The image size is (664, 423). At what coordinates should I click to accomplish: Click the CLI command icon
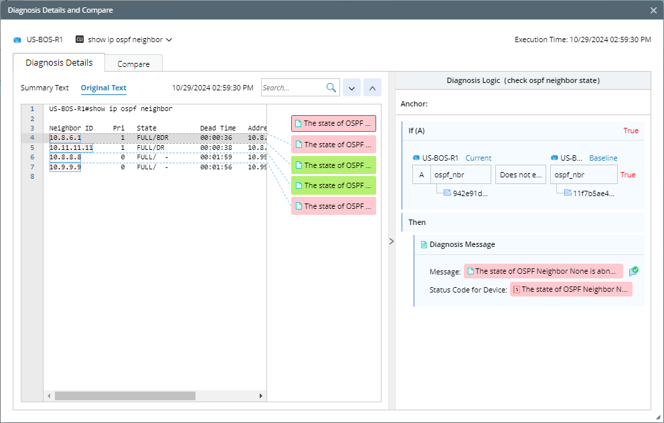point(80,39)
